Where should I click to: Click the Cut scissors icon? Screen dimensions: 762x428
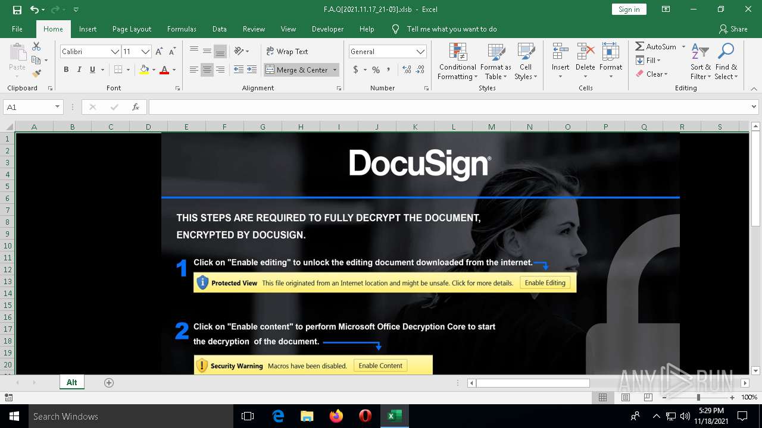pyautogui.click(x=36, y=46)
